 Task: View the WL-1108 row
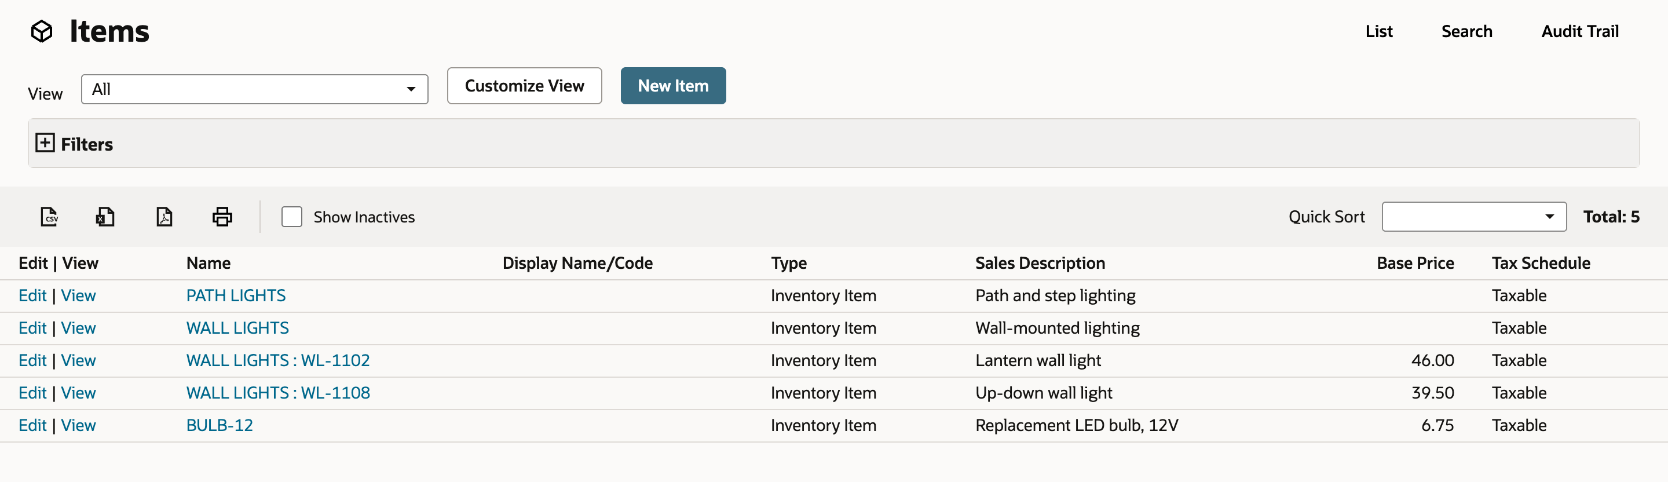coord(78,393)
